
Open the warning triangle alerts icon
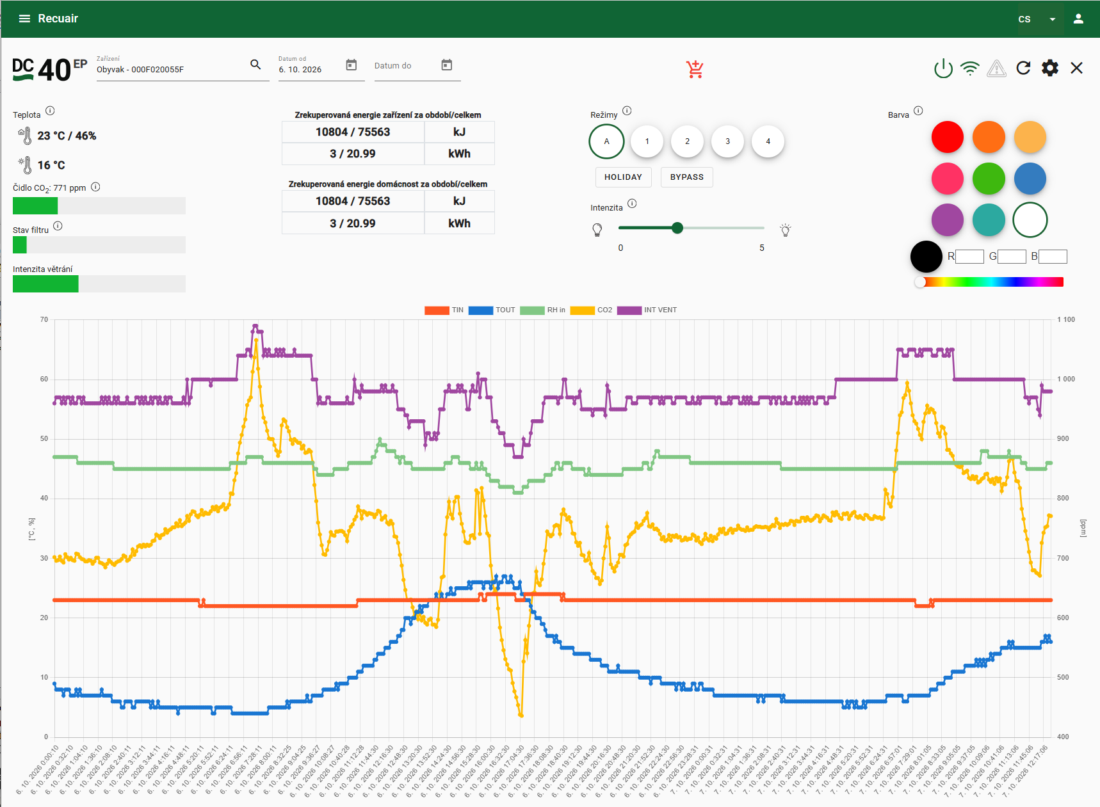(996, 68)
